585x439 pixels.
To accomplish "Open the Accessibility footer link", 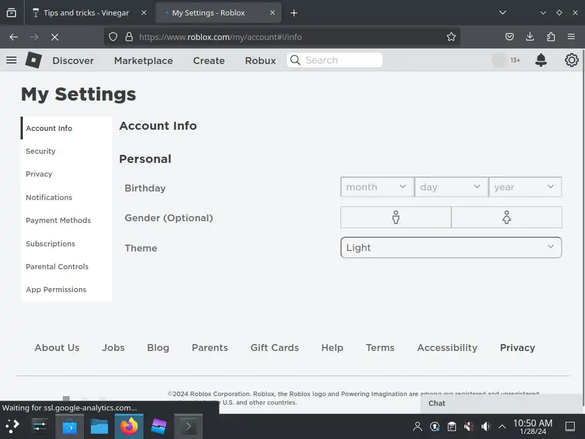I will 447,348.
